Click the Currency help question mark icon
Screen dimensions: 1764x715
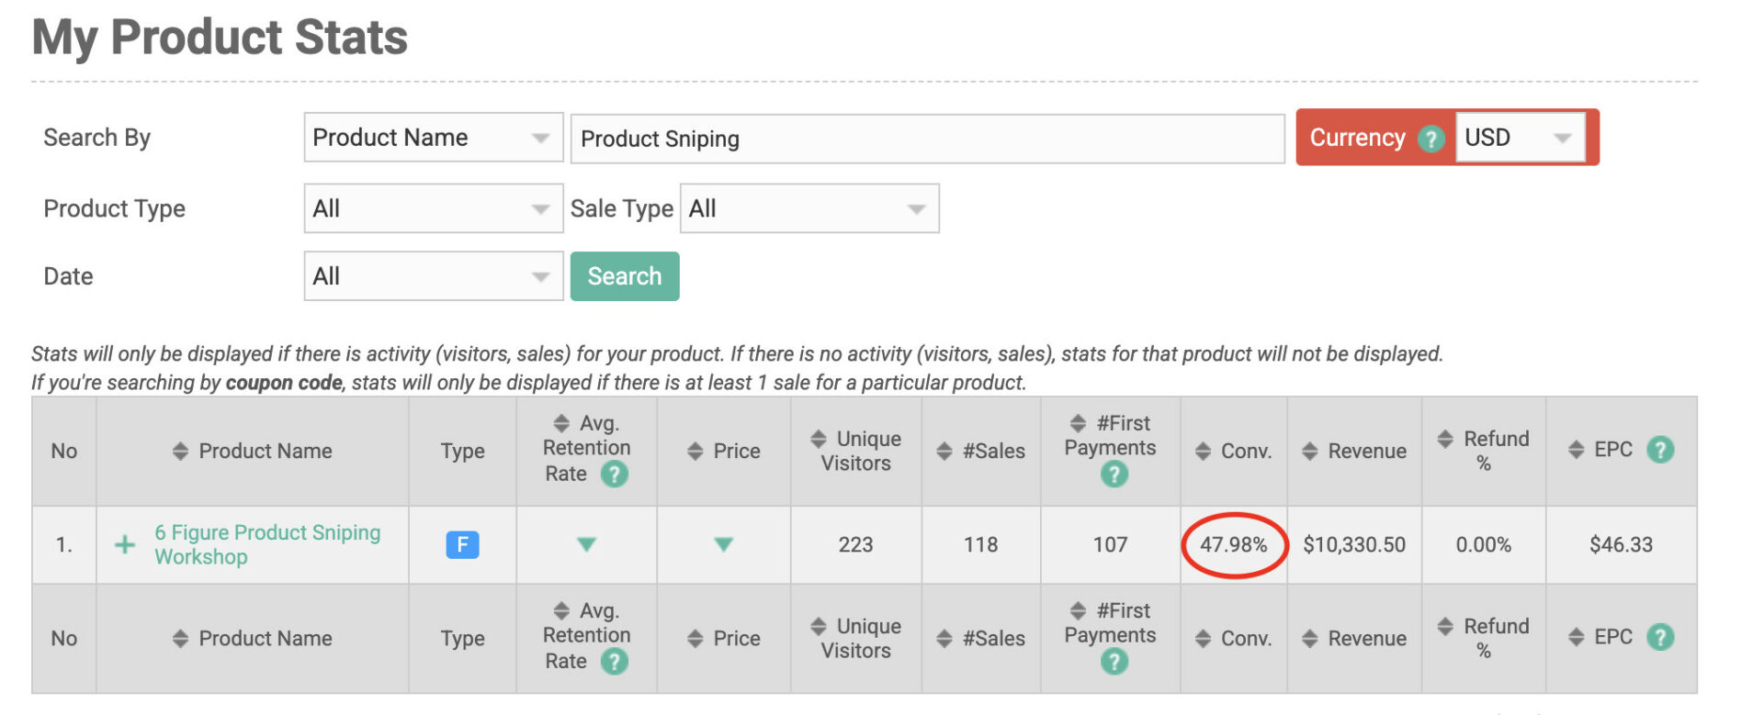point(1430,139)
